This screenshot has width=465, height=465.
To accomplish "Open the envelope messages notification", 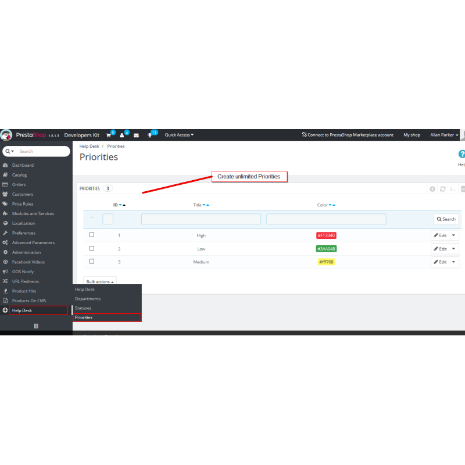I will coord(136,135).
